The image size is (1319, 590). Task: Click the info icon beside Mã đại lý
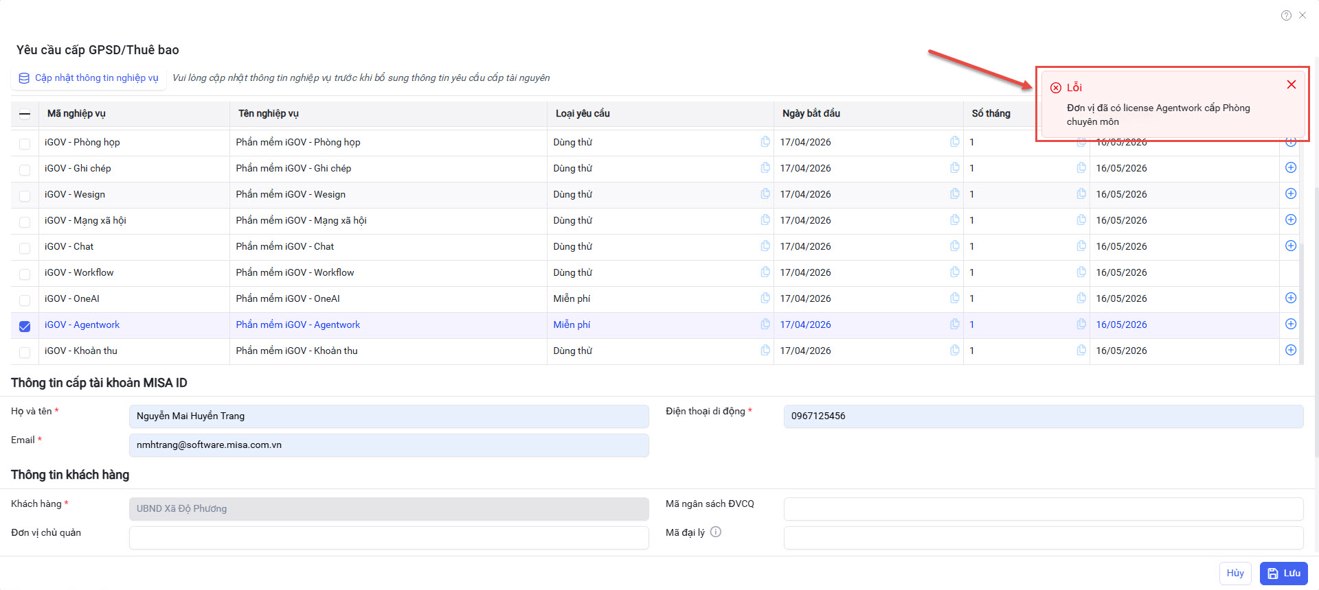pyautogui.click(x=715, y=532)
